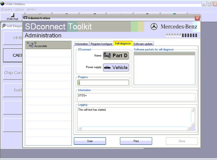217x160 pixels.
Task: Open the Window menu
Action: [x=32, y=9]
